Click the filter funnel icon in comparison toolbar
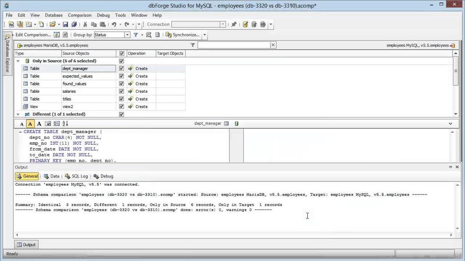 tap(136, 35)
